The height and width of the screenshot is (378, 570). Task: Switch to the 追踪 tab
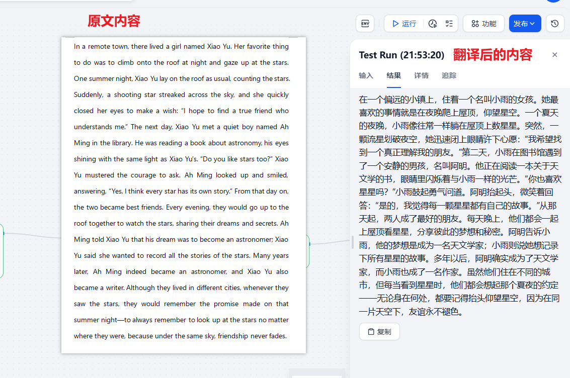click(449, 75)
